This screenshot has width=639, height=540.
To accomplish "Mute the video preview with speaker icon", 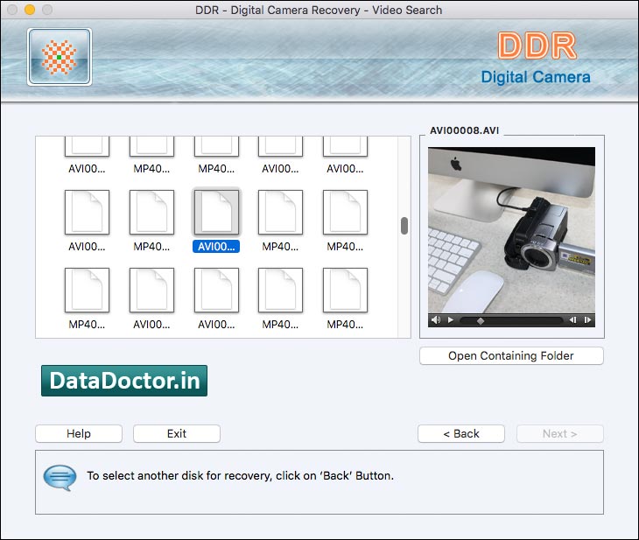I will click(x=436, y=320).
